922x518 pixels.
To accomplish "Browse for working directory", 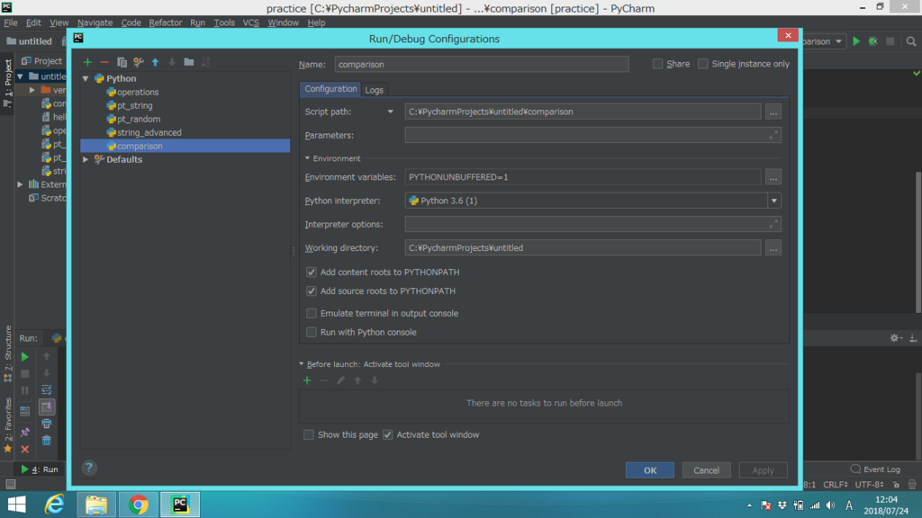I will pyautogui.click(x=773, y=248).
